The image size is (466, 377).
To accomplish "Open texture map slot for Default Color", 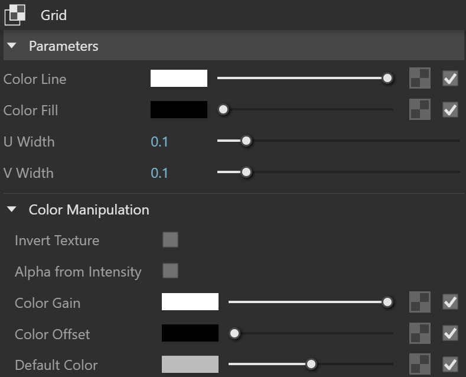I will [x=420, y=364].
